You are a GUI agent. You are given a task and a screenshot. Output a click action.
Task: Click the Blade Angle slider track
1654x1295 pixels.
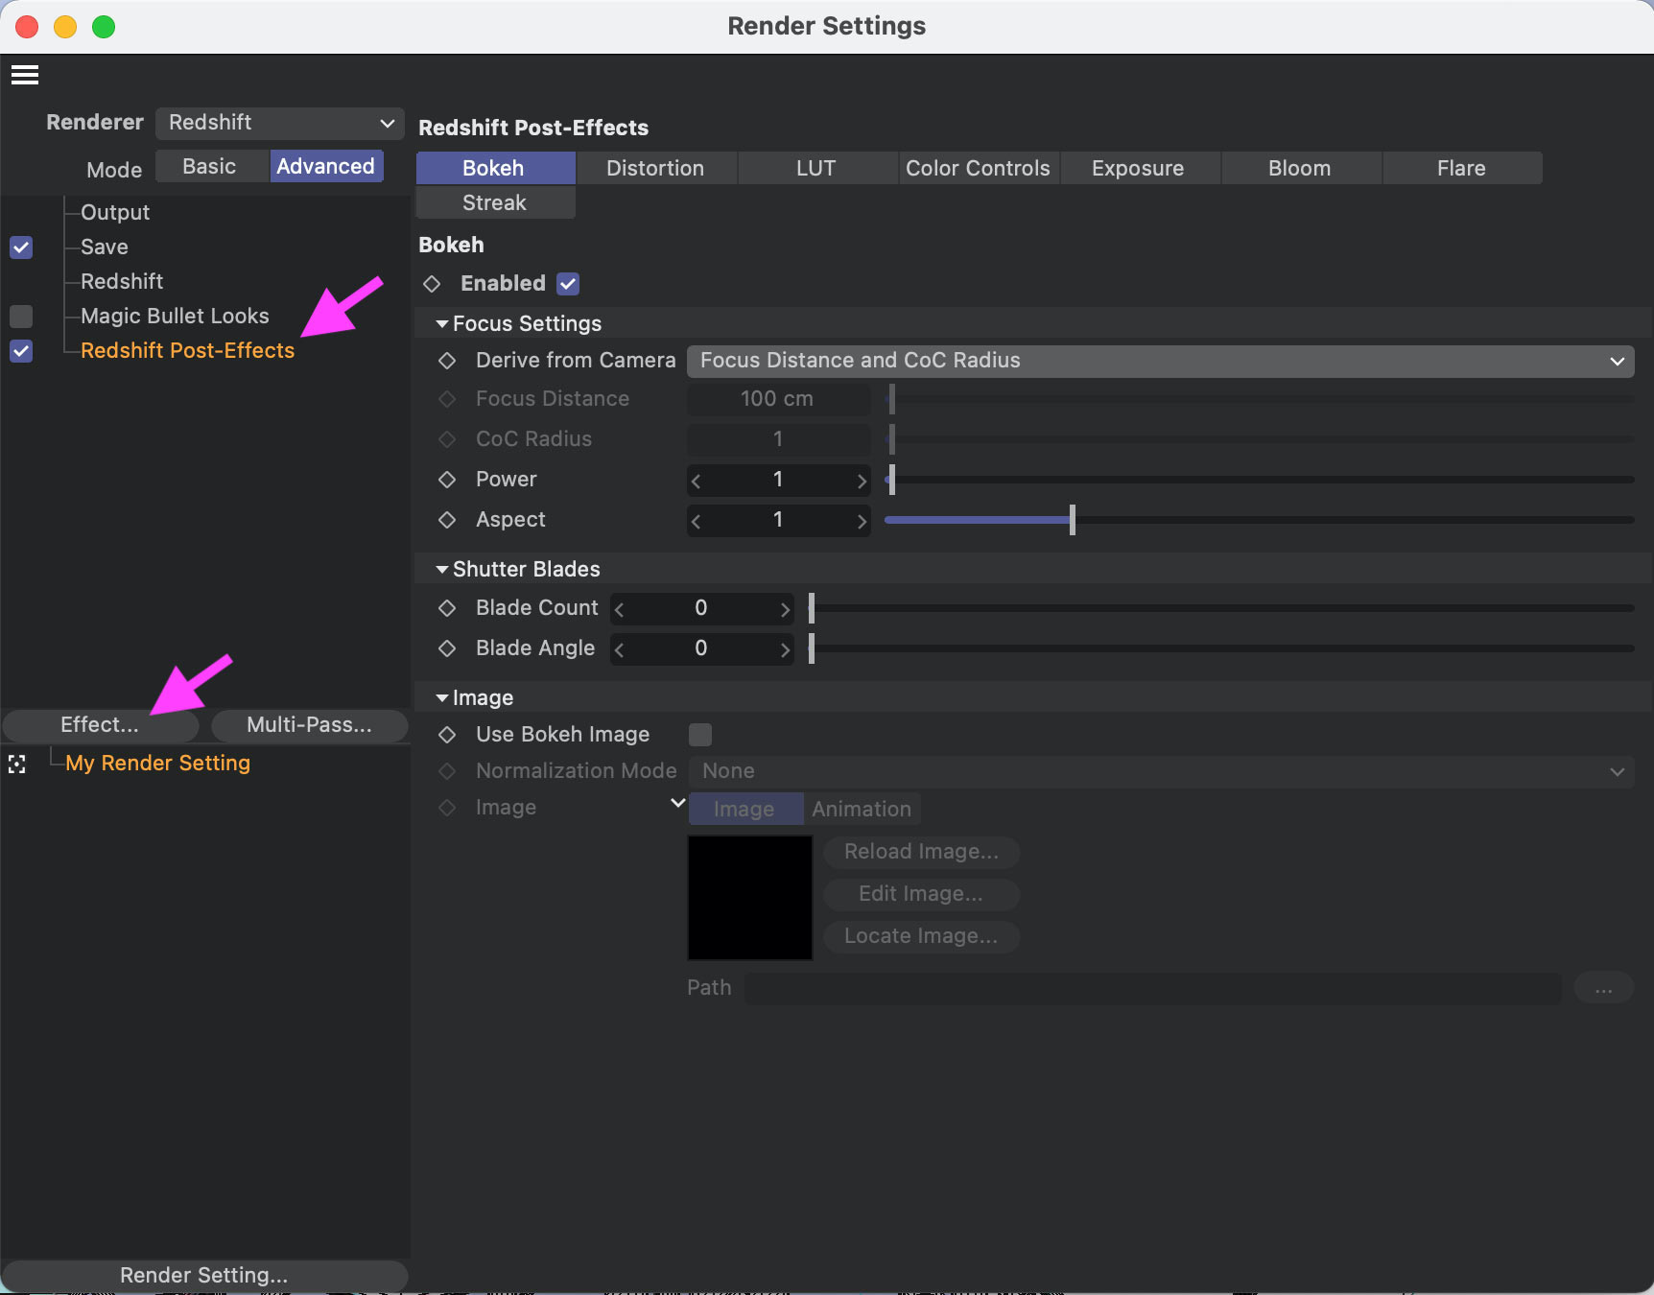pyautogui.click(x=1220, y=648)
